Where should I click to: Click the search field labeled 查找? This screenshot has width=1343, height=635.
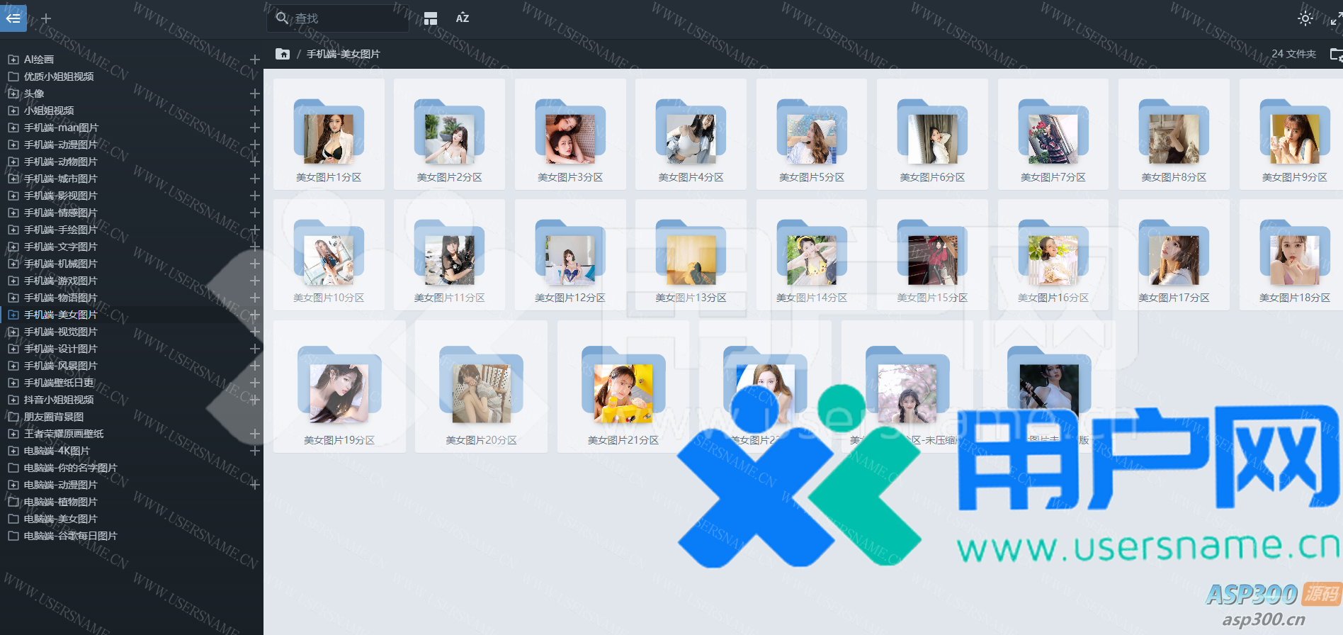(x=338, y=18)
